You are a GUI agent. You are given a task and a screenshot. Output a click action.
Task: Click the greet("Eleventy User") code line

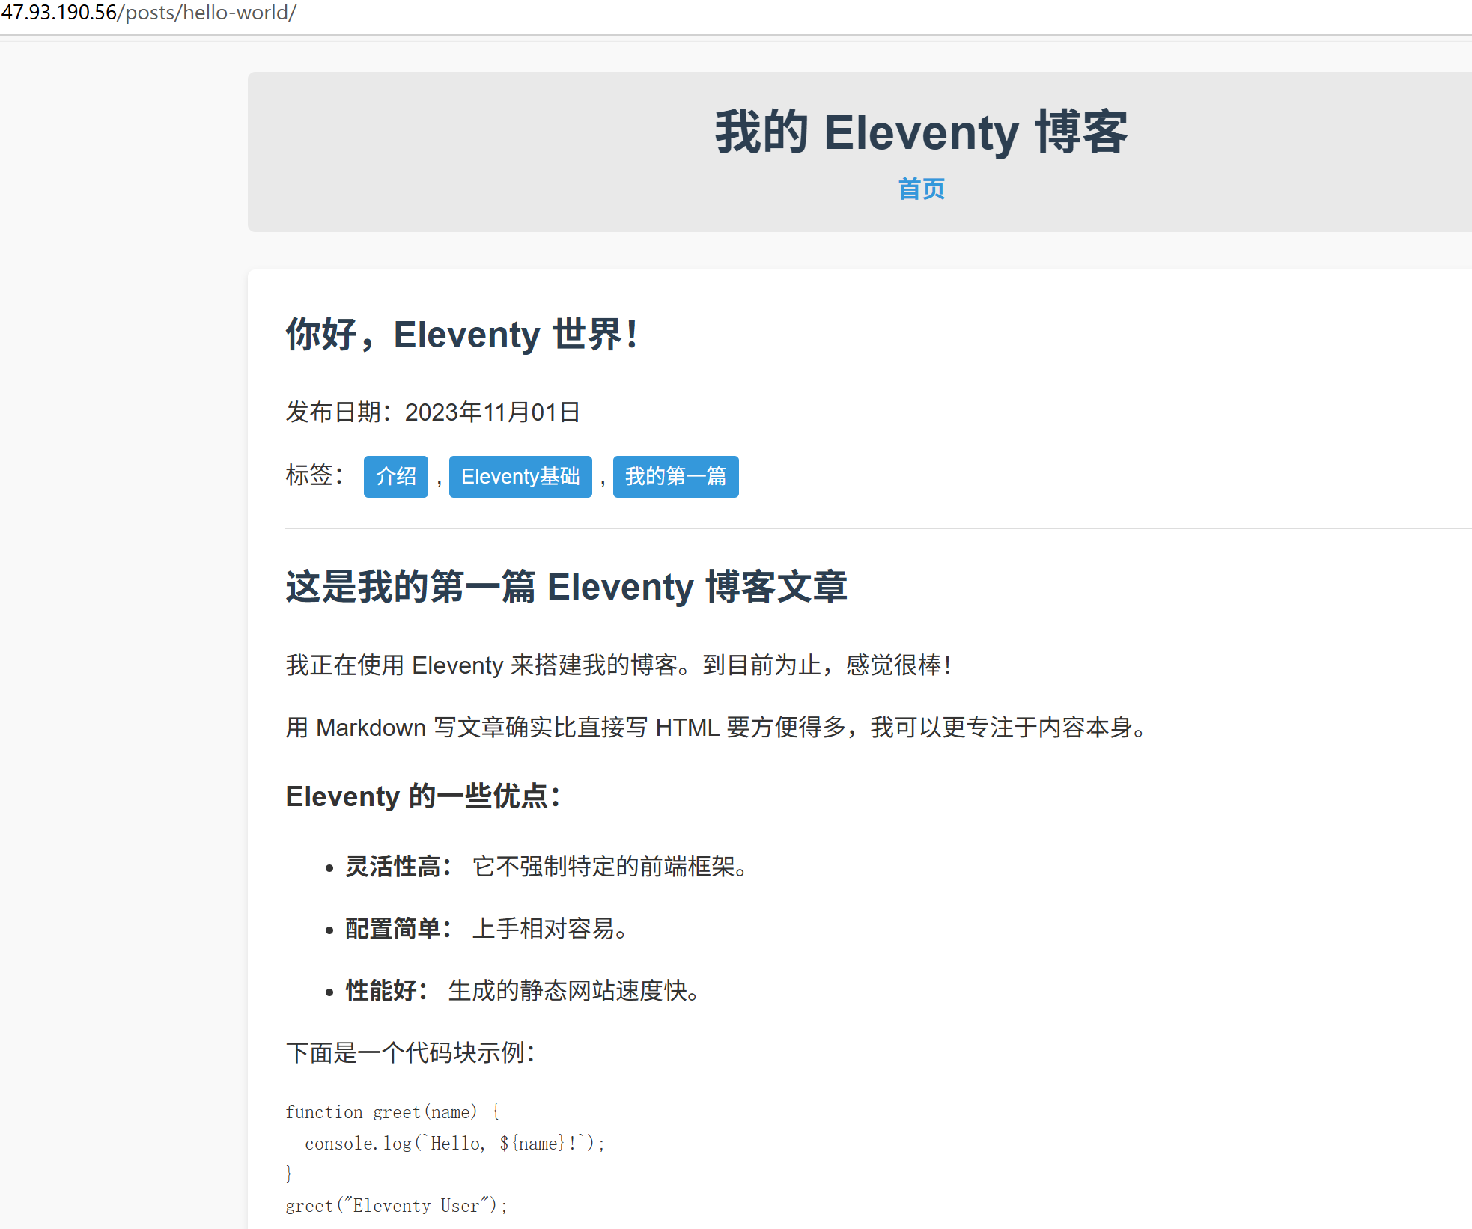396,1206
